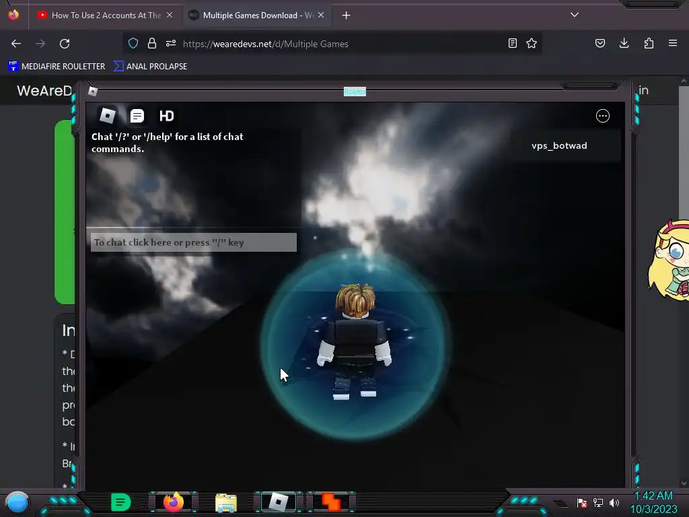Click the page's vertical scrollbar
The width and height of the screenshot is (689, 517).
tap(684, 281)
